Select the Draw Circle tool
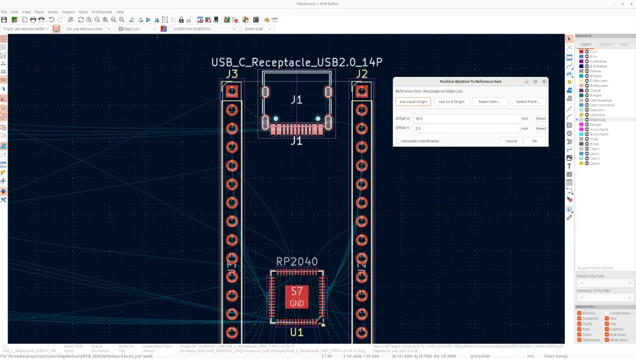 tap(569, 133)
